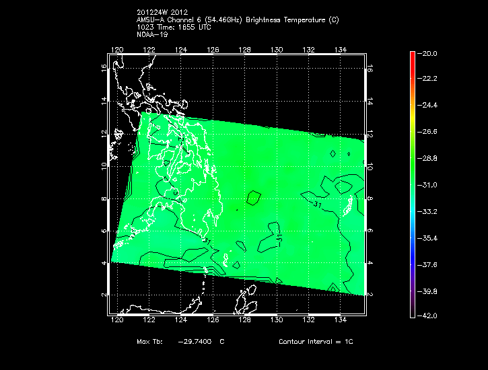488x370 pixels.
Task: Click the 8 latitude label on left axis
Action: (x=104, y=198)
